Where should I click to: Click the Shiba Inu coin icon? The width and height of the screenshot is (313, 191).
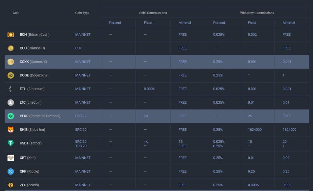pos(11,129)
